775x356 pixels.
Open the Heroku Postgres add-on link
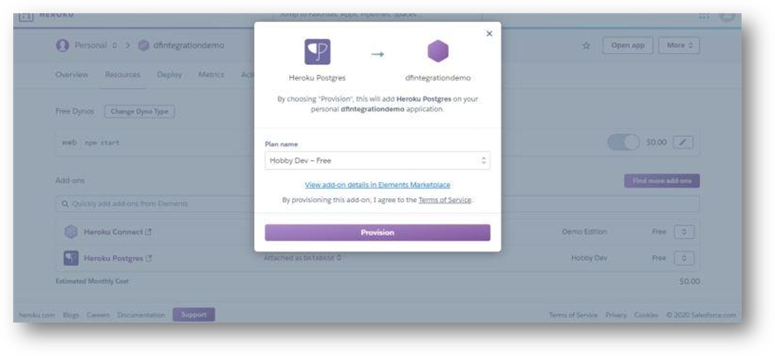tap(118, 258)
